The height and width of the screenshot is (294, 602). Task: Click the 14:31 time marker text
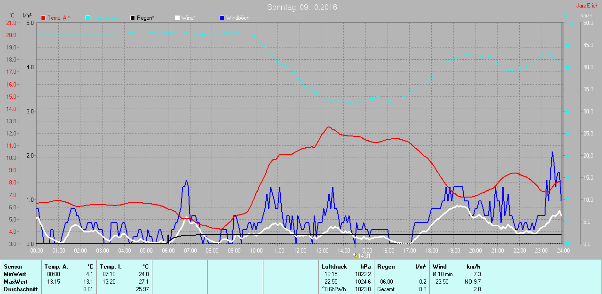click(x=365, y=256)
